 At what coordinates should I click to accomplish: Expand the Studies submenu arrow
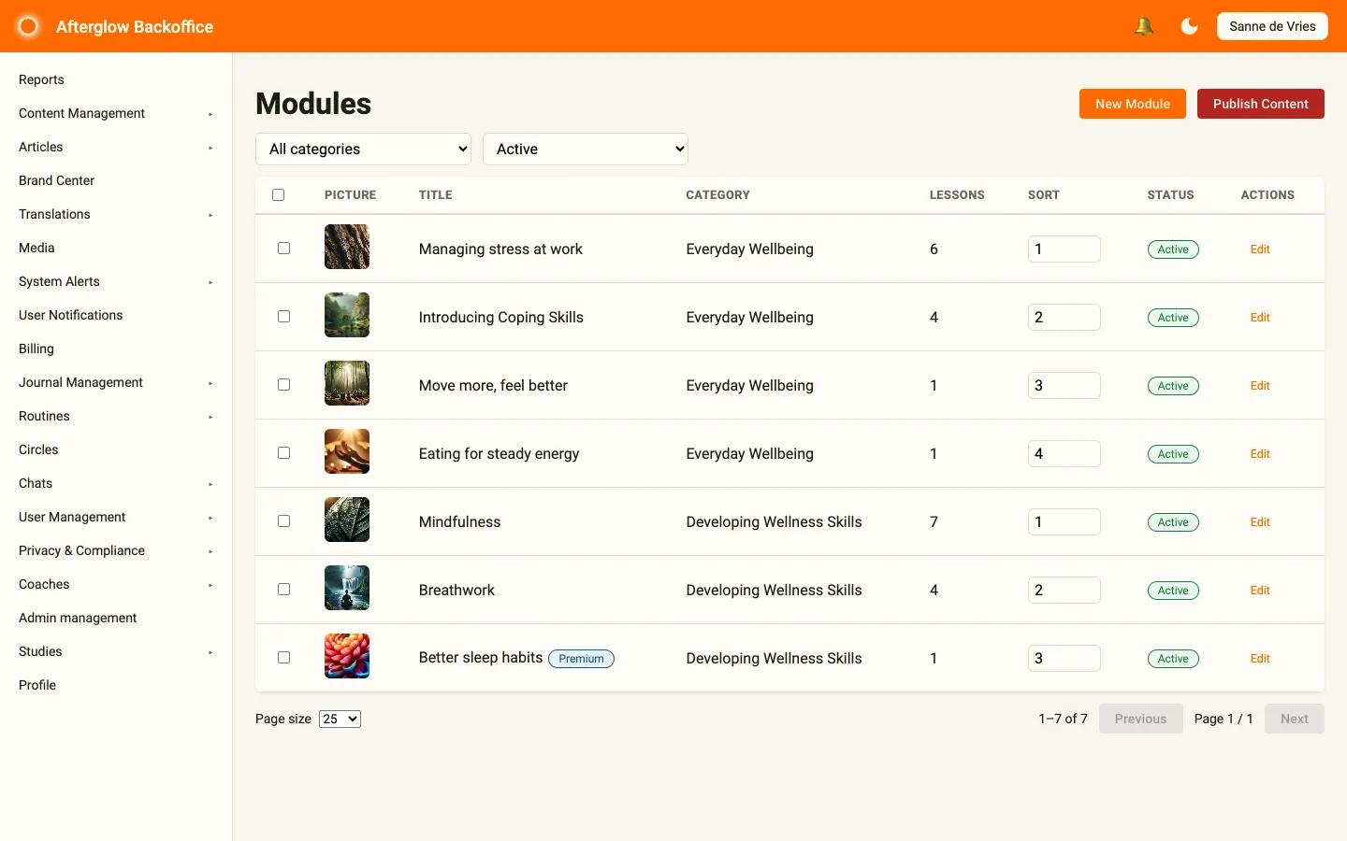point(210,652)
